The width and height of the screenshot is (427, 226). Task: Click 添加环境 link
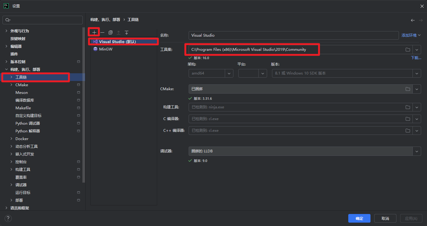411,35
